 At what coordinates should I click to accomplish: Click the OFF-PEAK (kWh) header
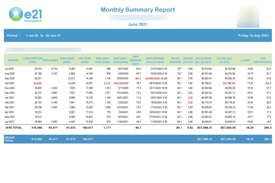click(84, 60)
